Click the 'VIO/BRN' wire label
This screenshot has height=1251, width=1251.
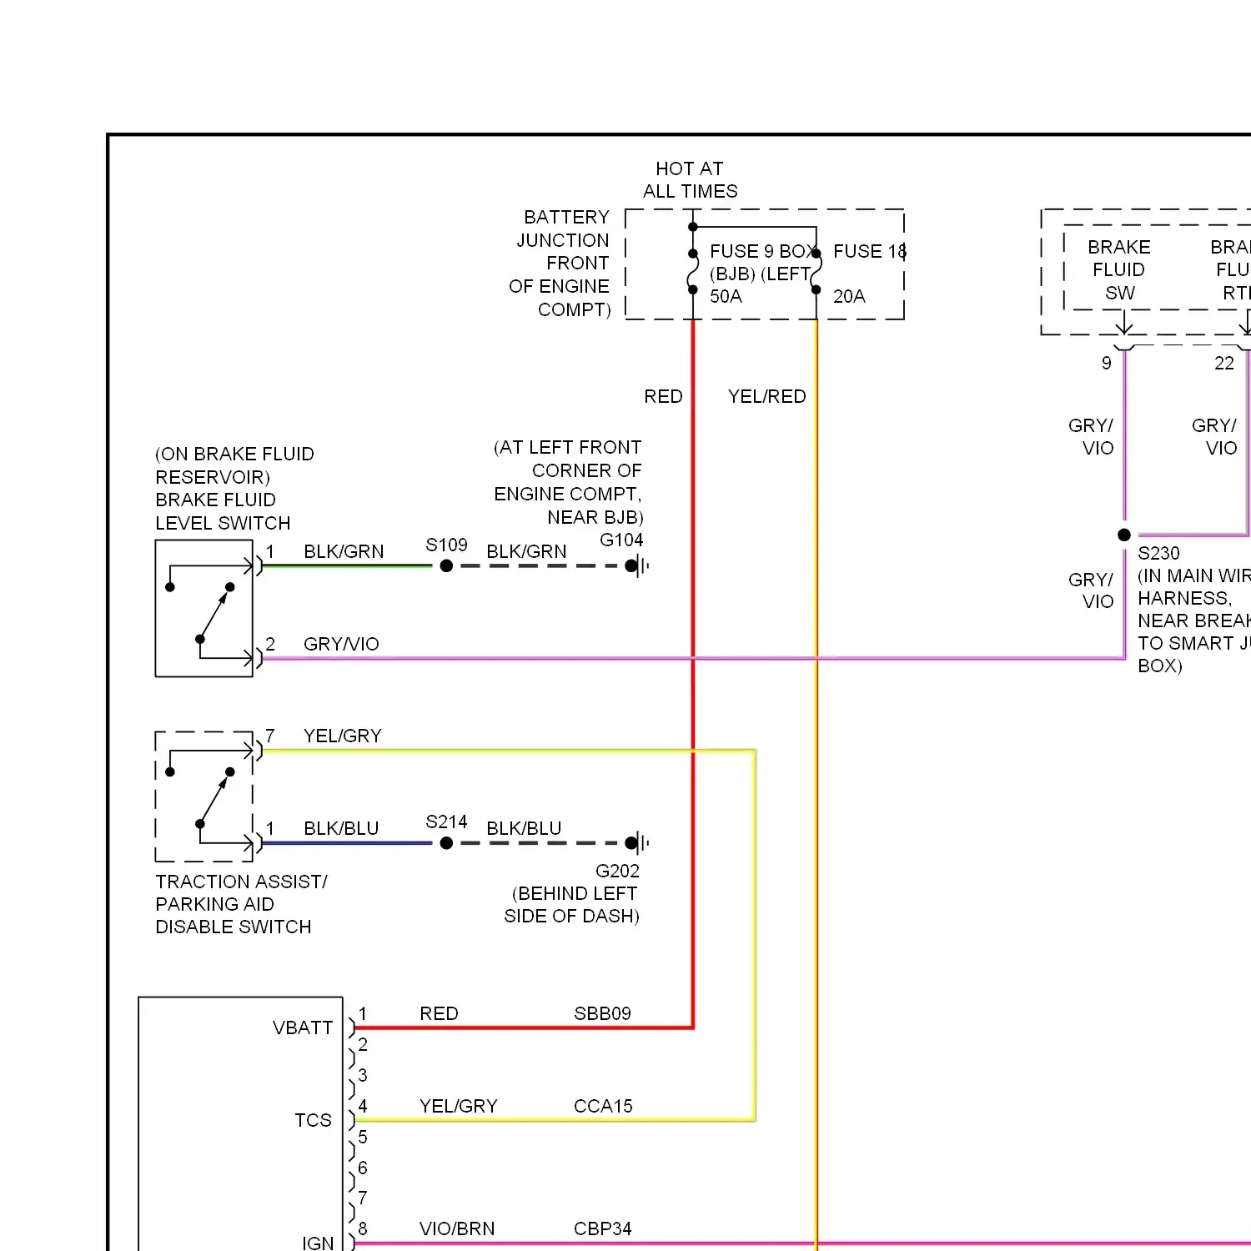tap(457, 1228)
